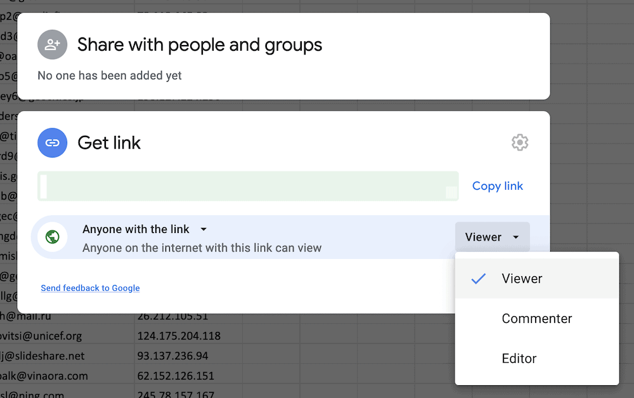
Task: Click the green globe access icon
Action: (53, 237)
